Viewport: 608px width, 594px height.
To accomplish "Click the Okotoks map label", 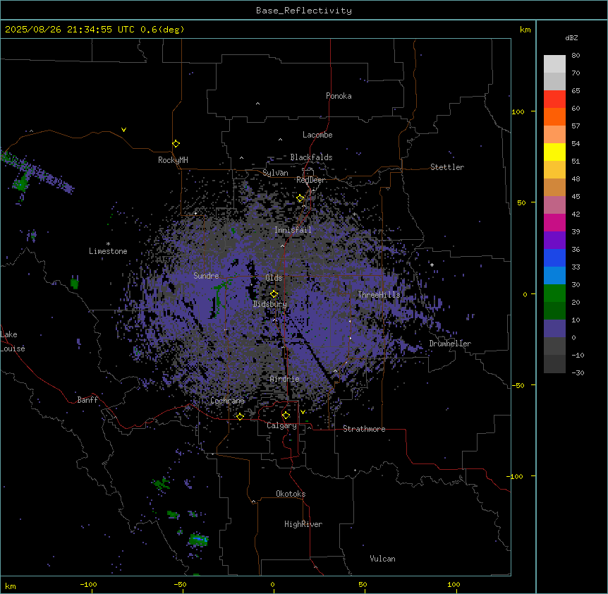I will click(x=291, y=494).
